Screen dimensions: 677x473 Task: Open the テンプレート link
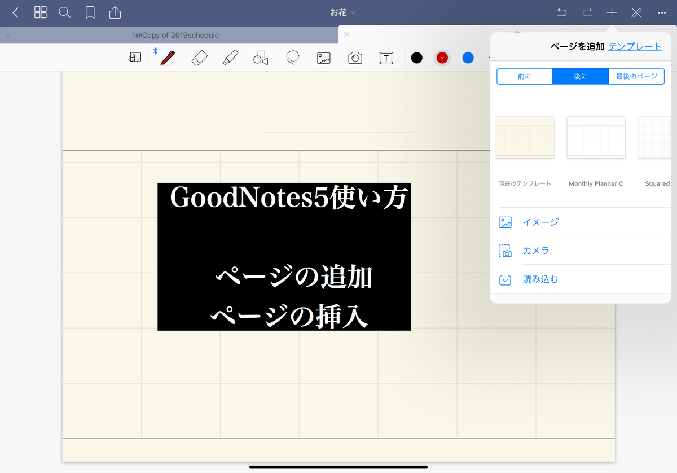pos(635,47)
